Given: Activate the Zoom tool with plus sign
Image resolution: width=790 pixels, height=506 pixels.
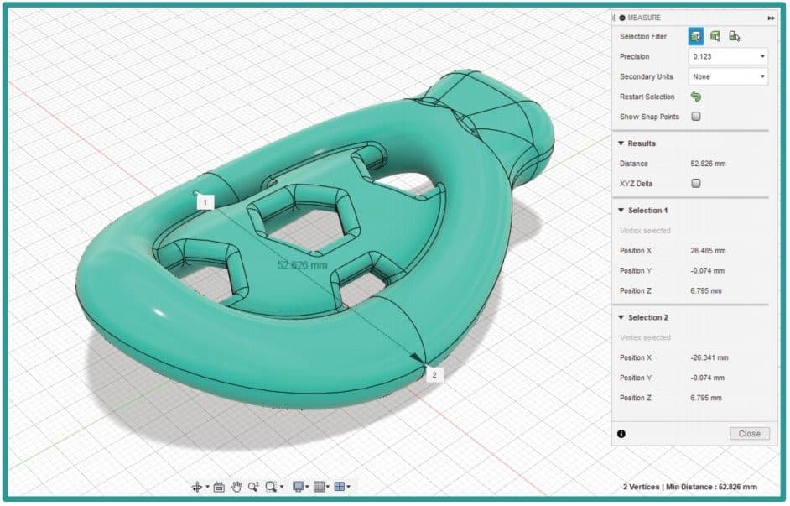Looking at the screenshot, I should pos(253,486).
